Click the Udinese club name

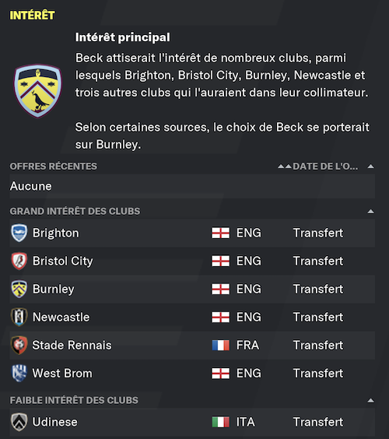click(55, 422)
